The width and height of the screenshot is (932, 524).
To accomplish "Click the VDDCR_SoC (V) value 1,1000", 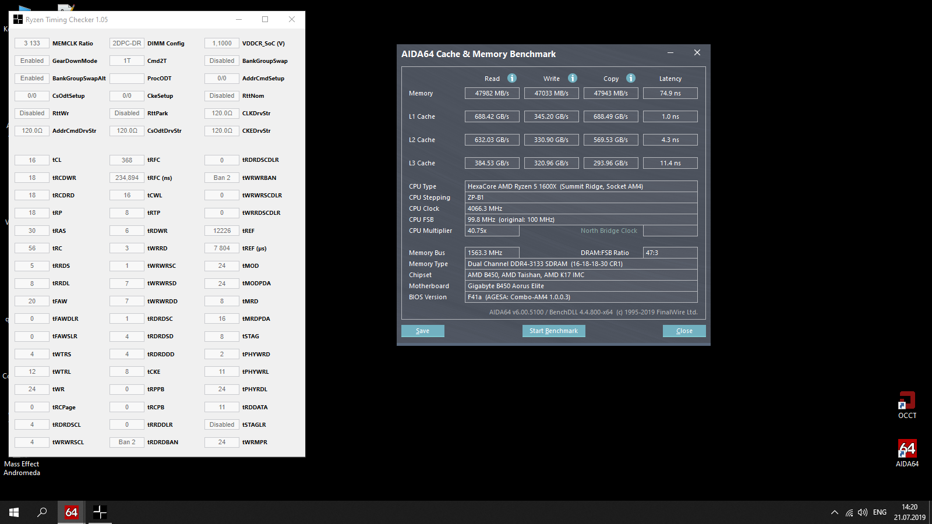I will click(222, 43).
